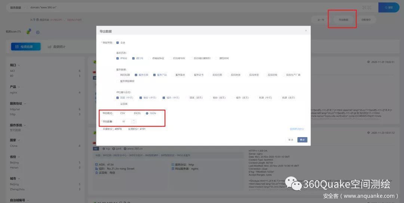
Task: Click the 检索结果 list icon
Action: pos(16,47)
